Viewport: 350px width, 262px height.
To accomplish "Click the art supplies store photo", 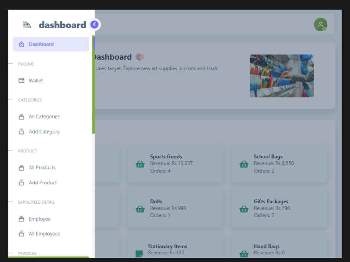I will tap(282, 76).
